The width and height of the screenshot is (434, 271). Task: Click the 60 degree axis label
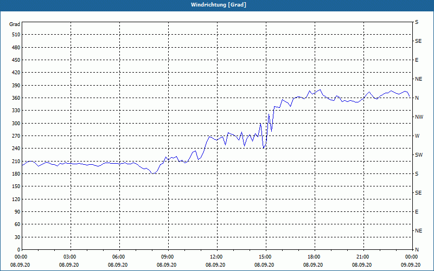click(x=17, y=224)
